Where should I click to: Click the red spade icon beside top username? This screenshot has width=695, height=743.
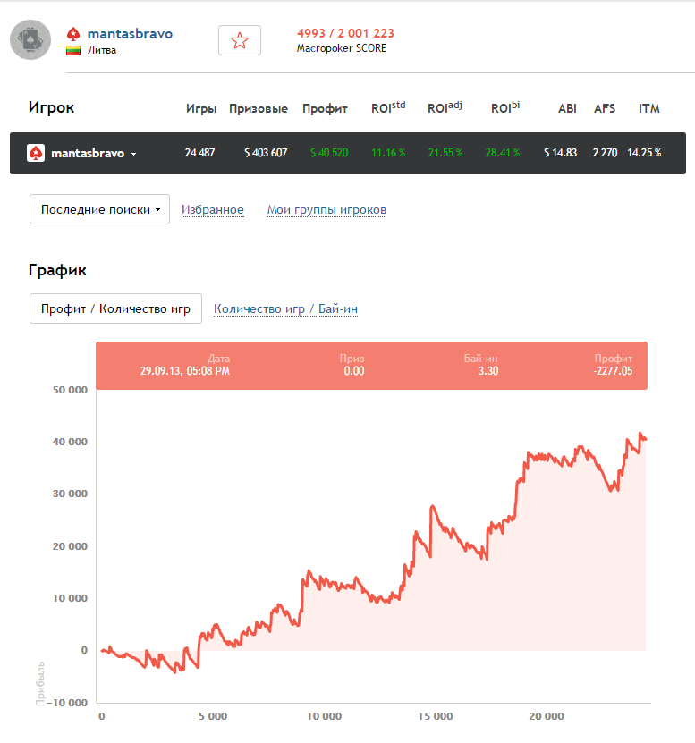coord(73,34)
